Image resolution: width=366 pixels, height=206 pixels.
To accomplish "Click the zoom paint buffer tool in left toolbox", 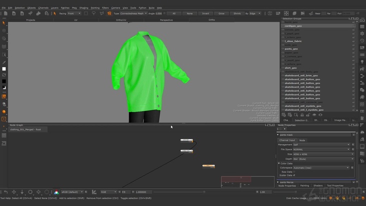I will 3,38.
